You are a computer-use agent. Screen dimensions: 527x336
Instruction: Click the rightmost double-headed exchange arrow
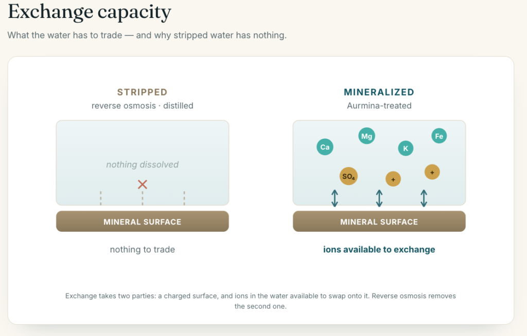[424, 198]
